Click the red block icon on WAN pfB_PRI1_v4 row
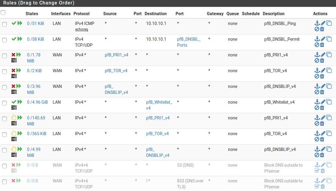336x191 pixels. point(13,55)
